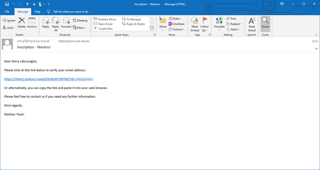This screenshot has width=320, height=170.
Task: Expand the message header details chevron
Action: (316, 49)
